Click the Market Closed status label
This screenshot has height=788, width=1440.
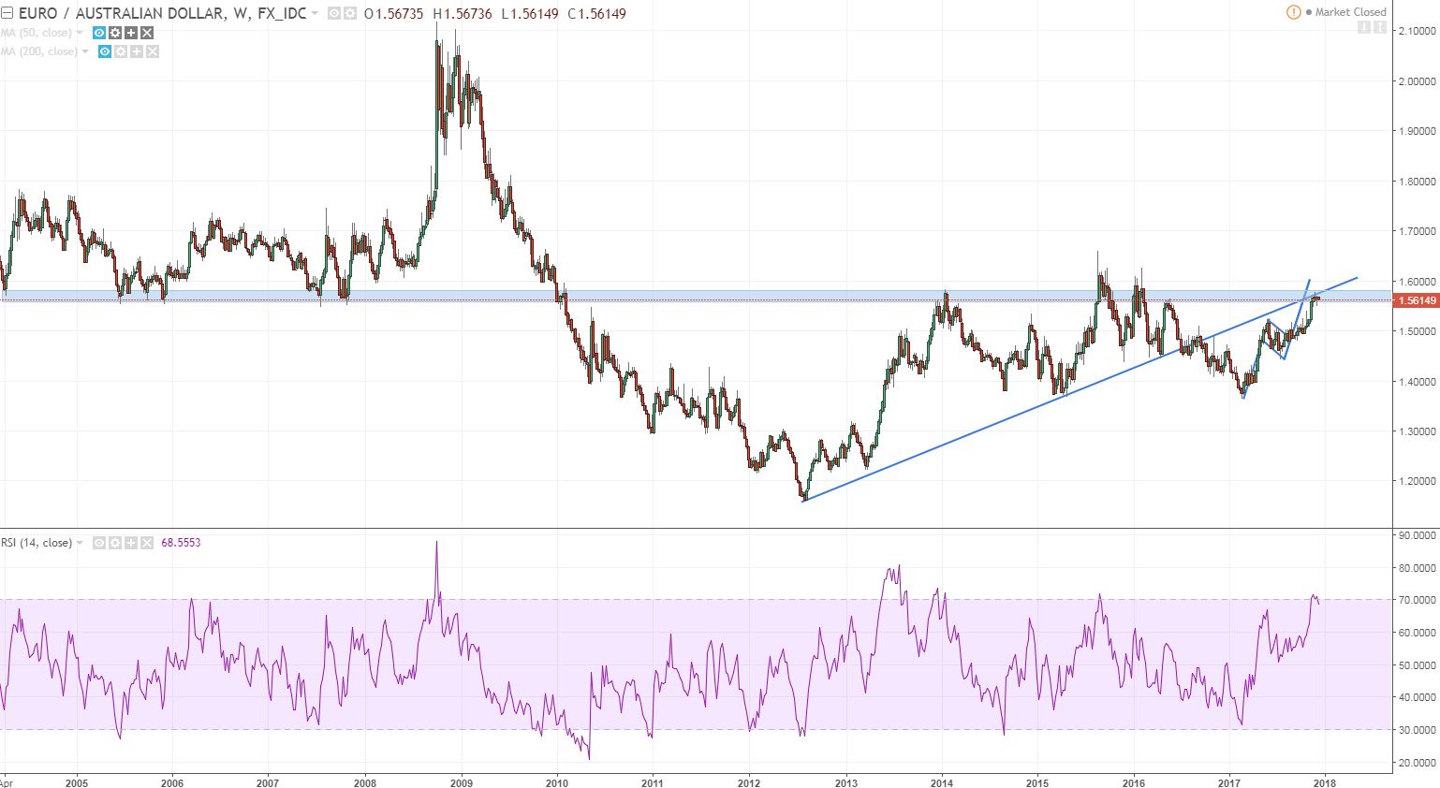(1350, 12)
